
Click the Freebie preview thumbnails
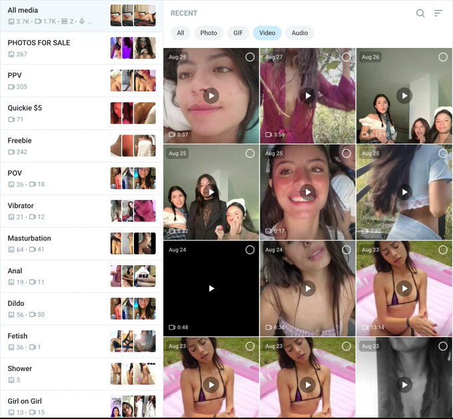point(133,146)
